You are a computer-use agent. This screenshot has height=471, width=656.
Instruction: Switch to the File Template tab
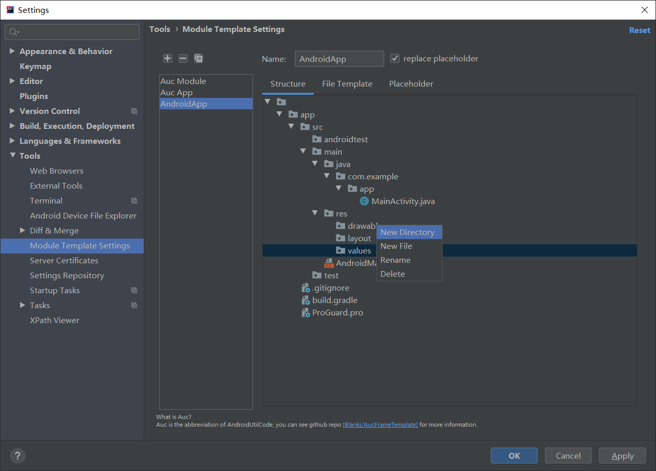(x=347, y=84)
